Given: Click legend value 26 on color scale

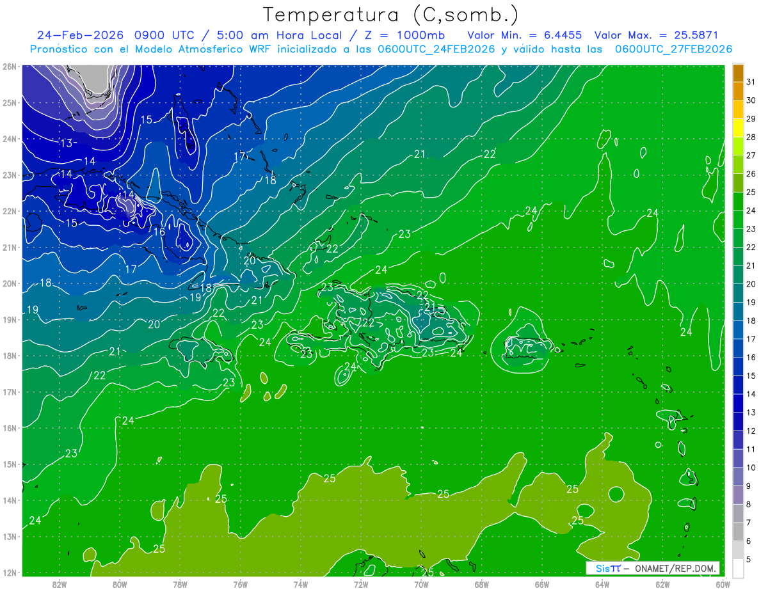Looking at the screenshot, I should 751,174.
